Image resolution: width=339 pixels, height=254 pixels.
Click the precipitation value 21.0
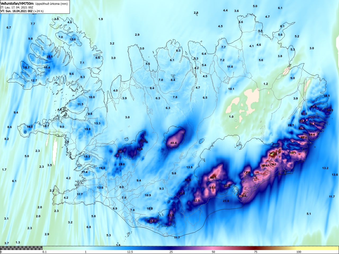(x=226, y=201)
